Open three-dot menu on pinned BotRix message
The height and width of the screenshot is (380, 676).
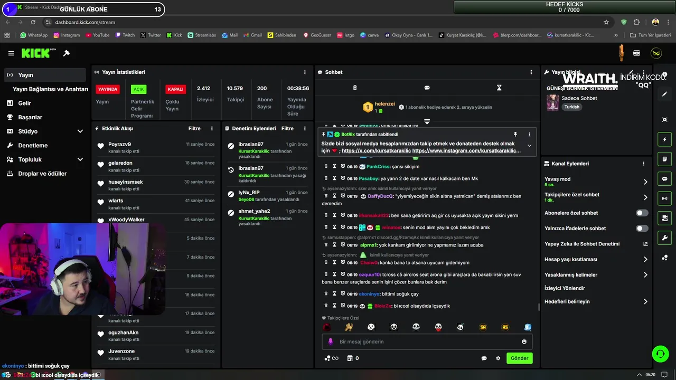tap(529, 135)
